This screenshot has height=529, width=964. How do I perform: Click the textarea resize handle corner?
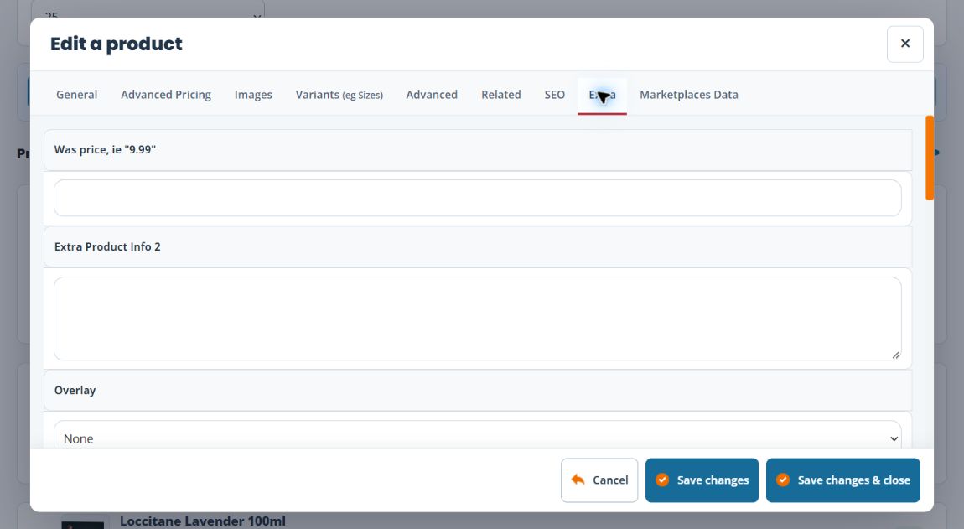coord(896,355)
